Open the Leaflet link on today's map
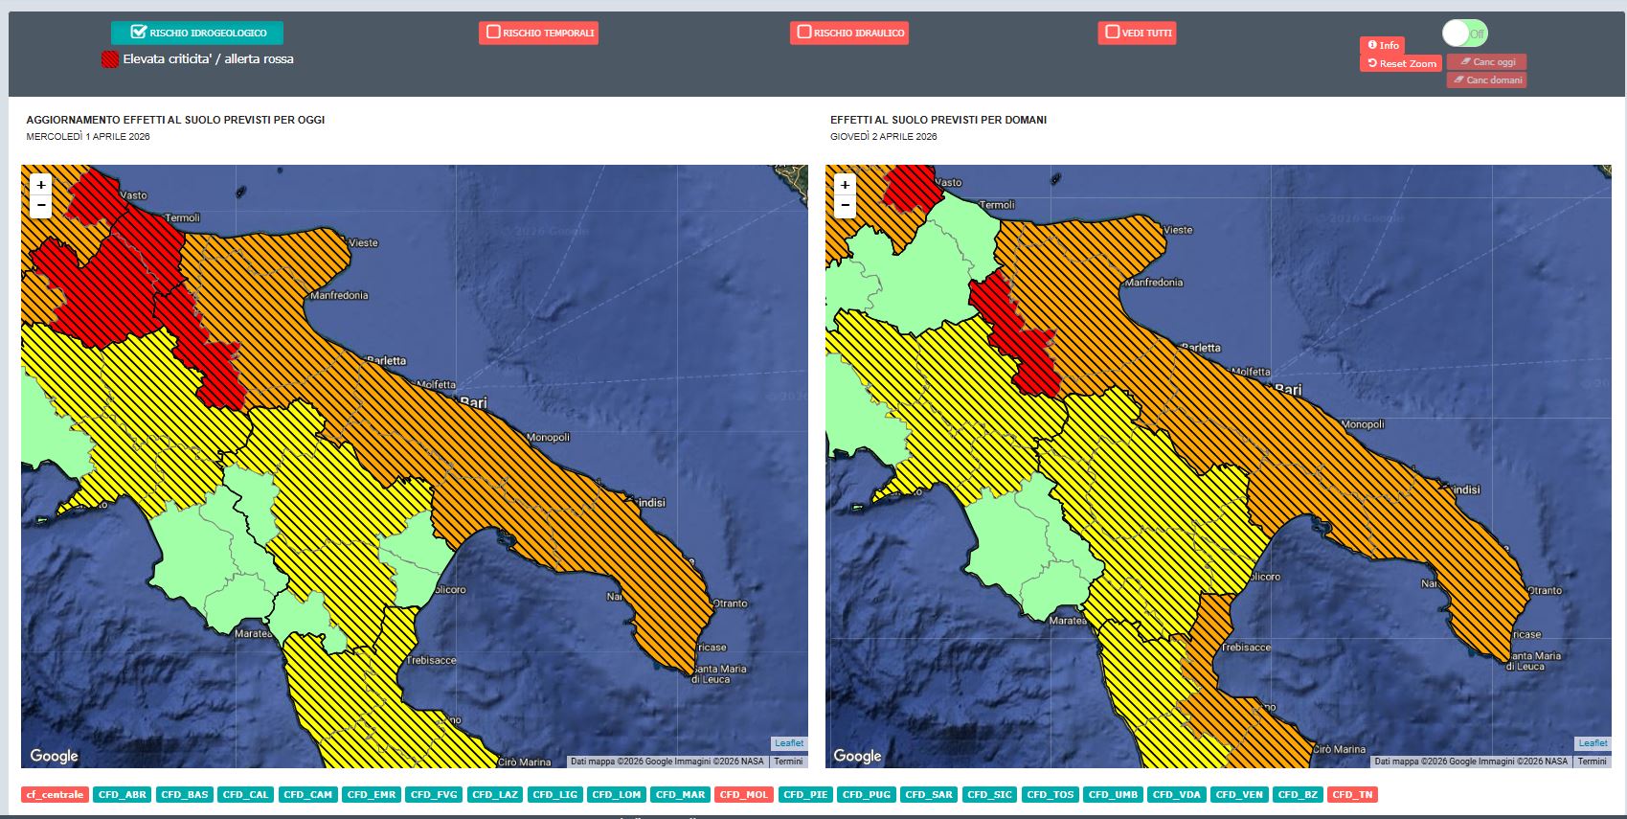The width and height of the screenshot is (1627, 819). click(x=789, y=743)
